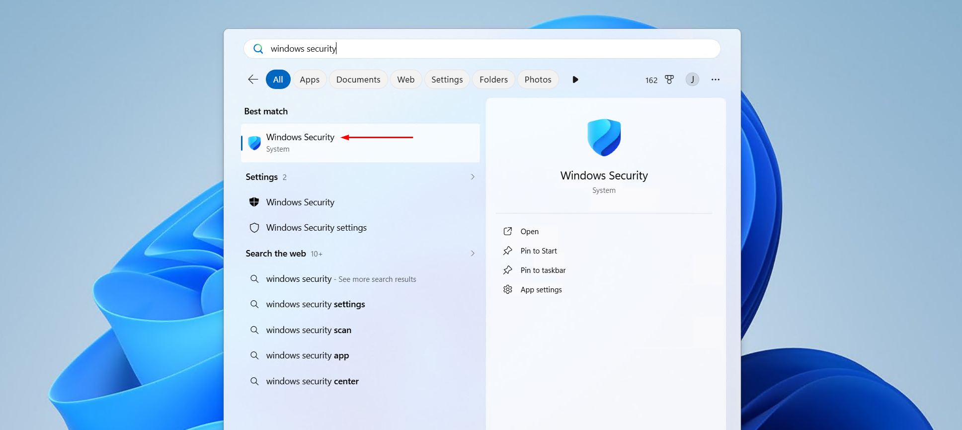Viewport: 962px width, 430px height.
Task: Switch to the Settings filter tab
Action: click(447, 80)
